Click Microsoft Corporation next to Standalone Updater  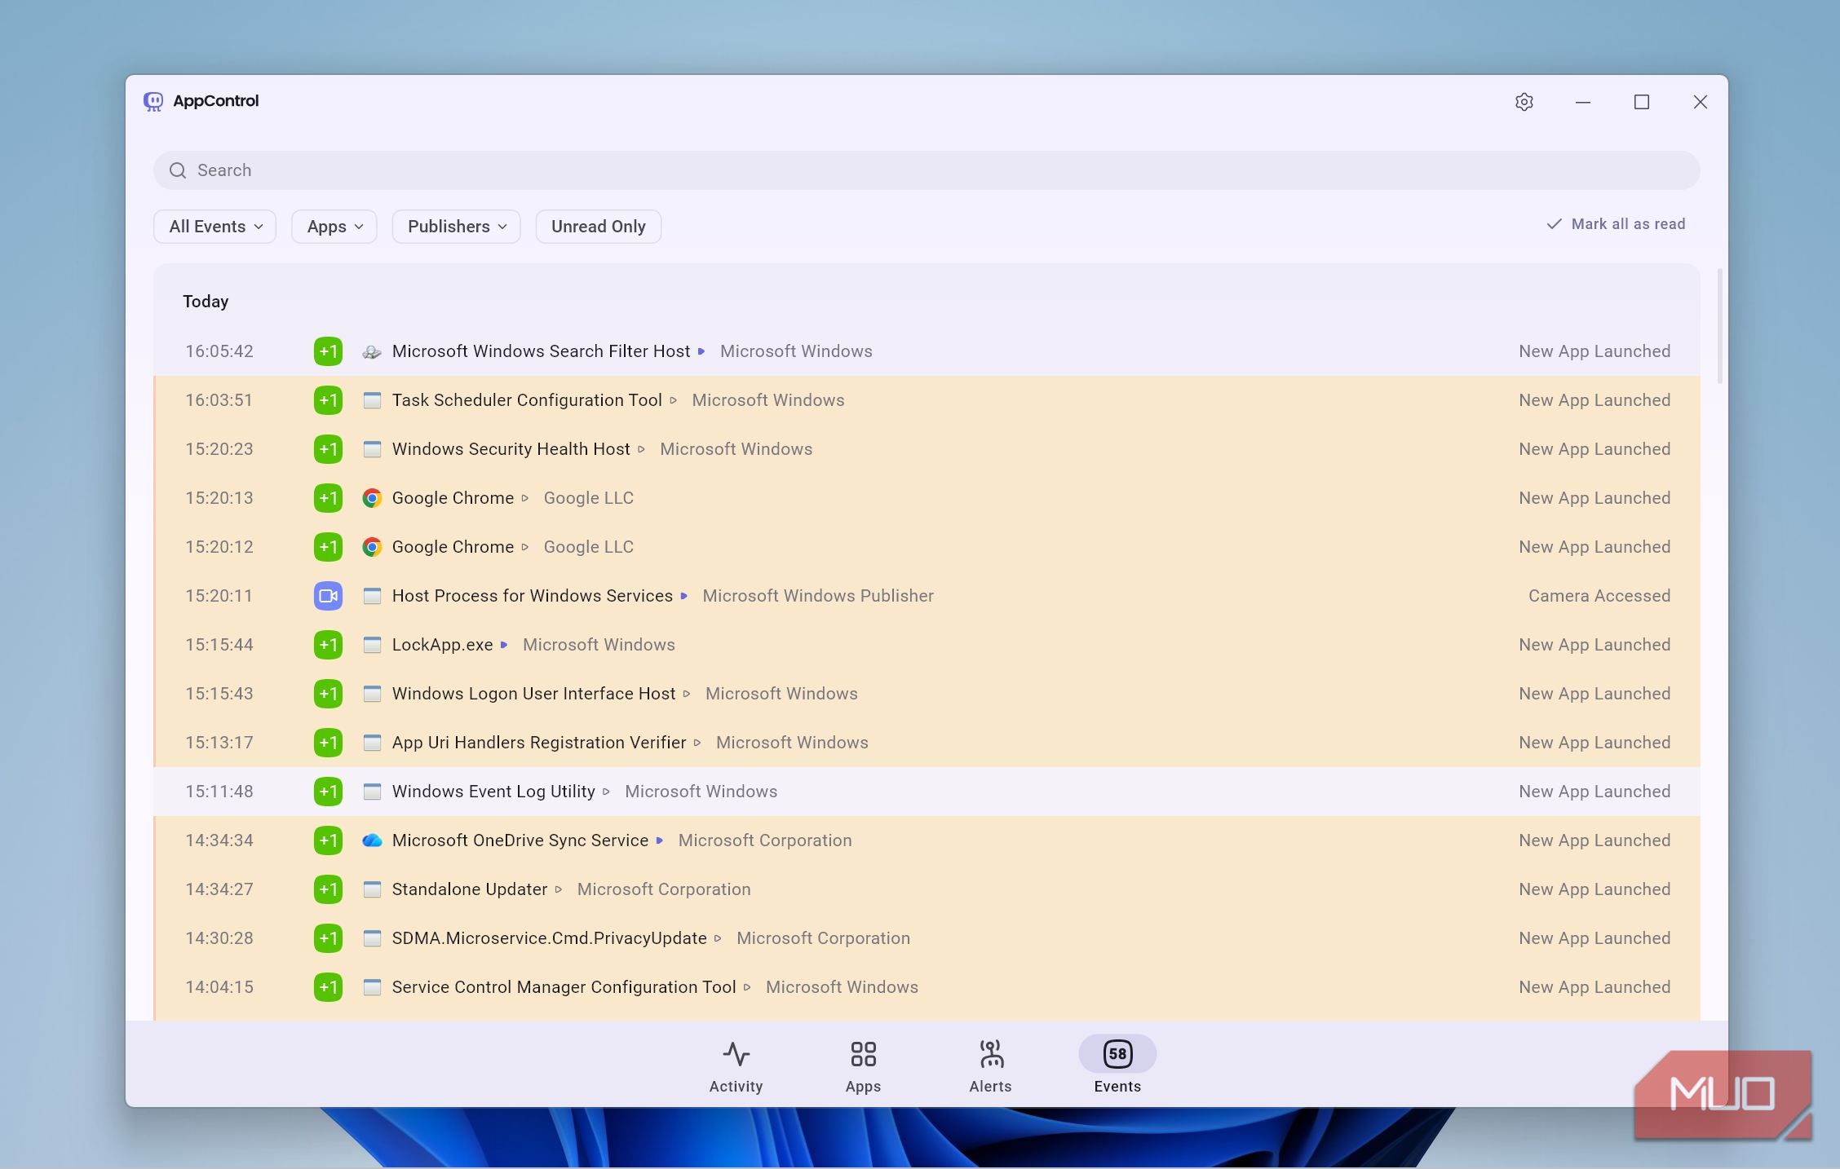[x=664, y=889]
